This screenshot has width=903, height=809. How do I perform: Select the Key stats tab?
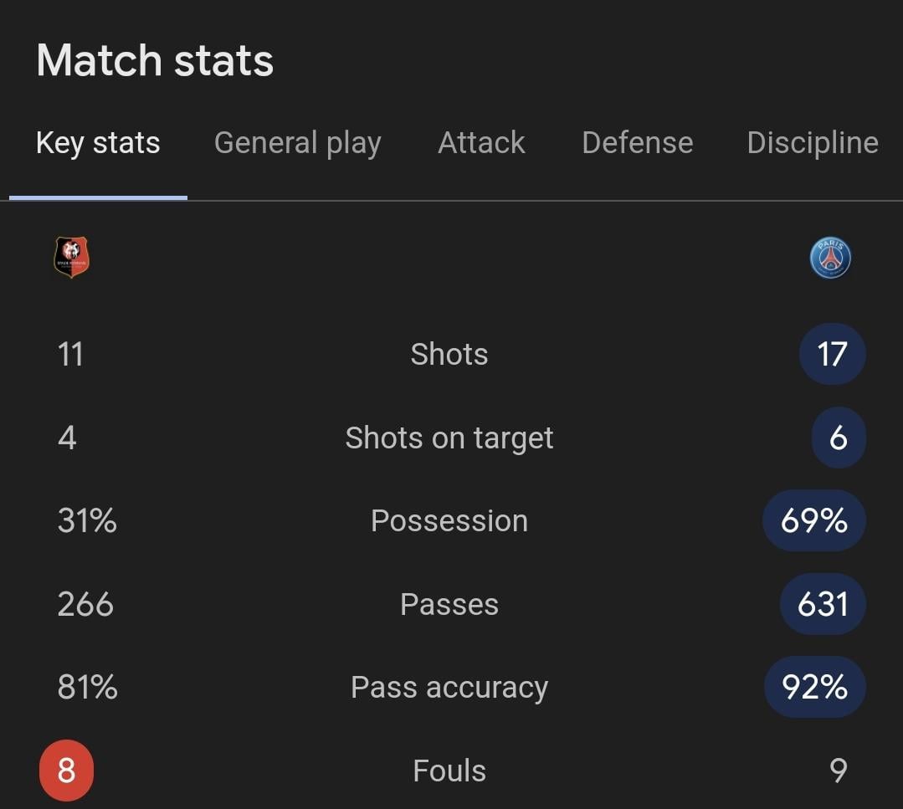pos(98,143)
